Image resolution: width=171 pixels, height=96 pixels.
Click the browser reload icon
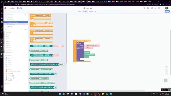point(11,5)
